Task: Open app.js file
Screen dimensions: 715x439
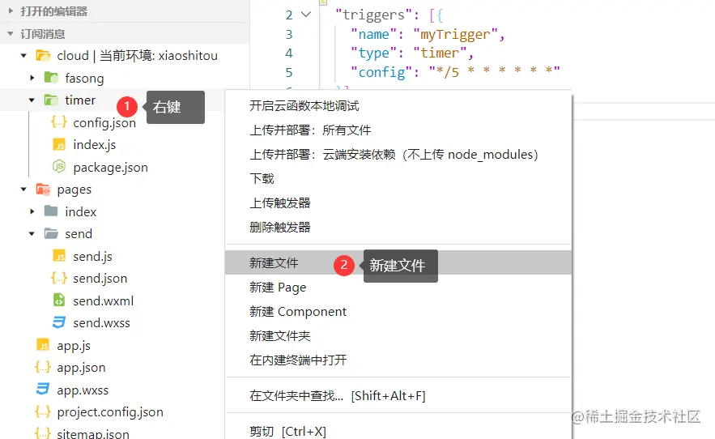Action: pos(74,346)
